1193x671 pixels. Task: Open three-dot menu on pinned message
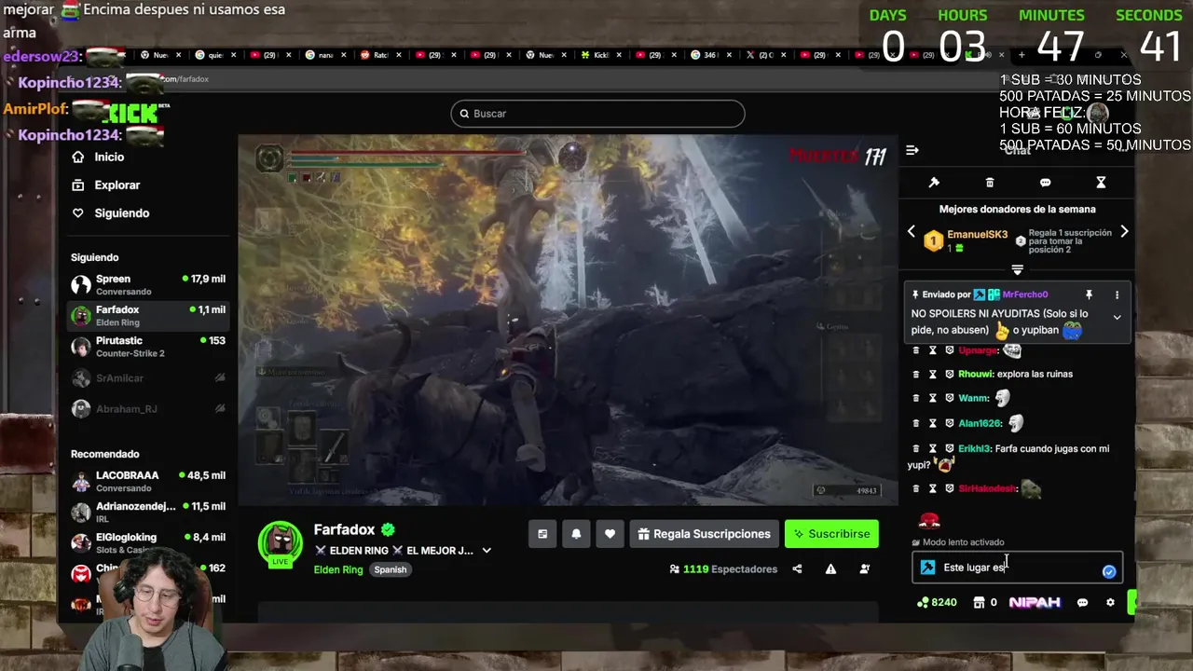1117,294
